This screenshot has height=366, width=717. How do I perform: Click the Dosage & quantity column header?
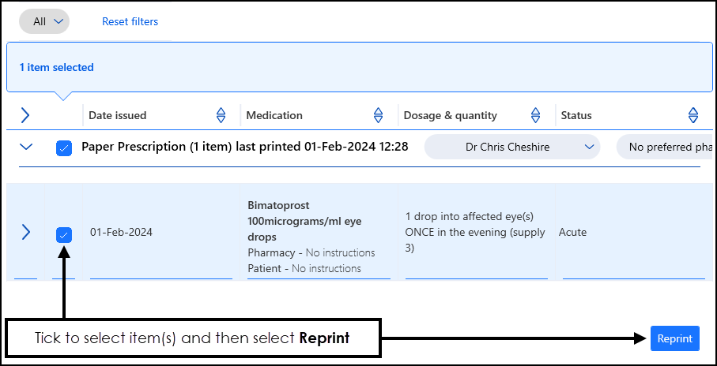click(x=451, y=115)
